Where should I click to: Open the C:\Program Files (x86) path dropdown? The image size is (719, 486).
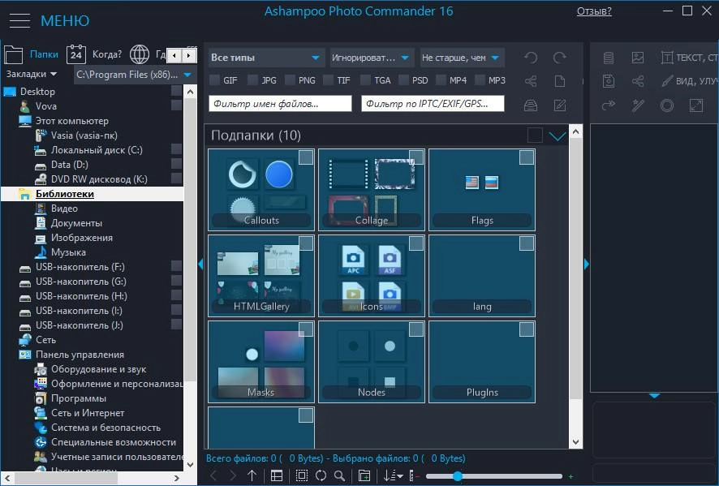click(135, 75)
